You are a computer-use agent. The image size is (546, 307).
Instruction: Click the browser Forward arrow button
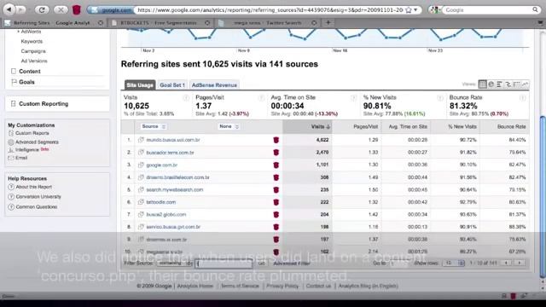click(x=20, y=9)
